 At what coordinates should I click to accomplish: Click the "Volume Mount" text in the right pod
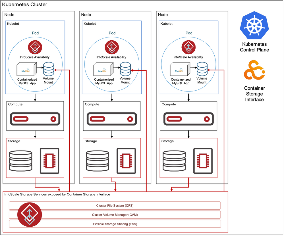coord(202,80)
